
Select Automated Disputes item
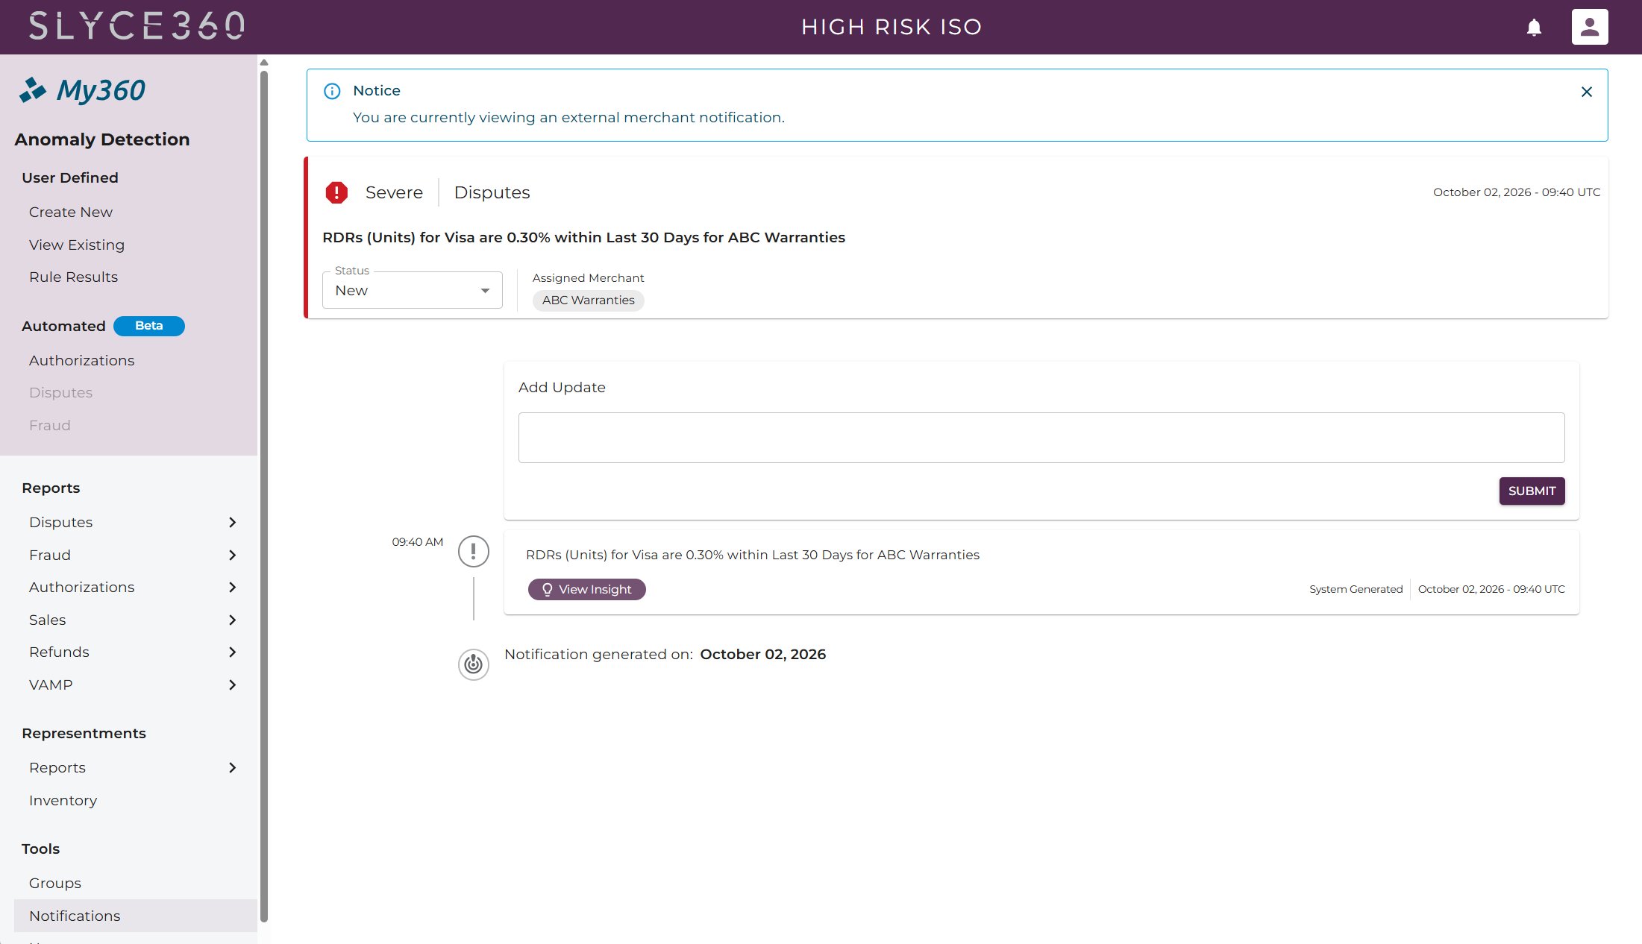coord(60,392)
